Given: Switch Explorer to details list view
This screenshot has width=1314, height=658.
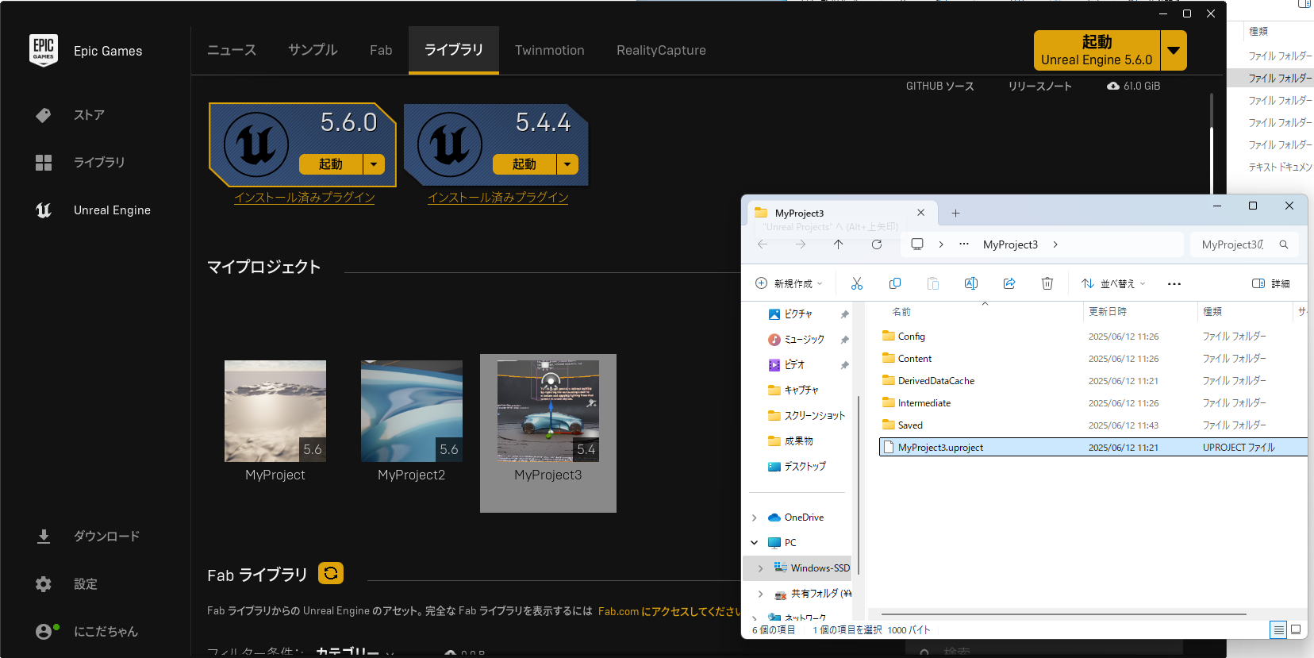Looking at the screenshot, I should point(1278,629).
